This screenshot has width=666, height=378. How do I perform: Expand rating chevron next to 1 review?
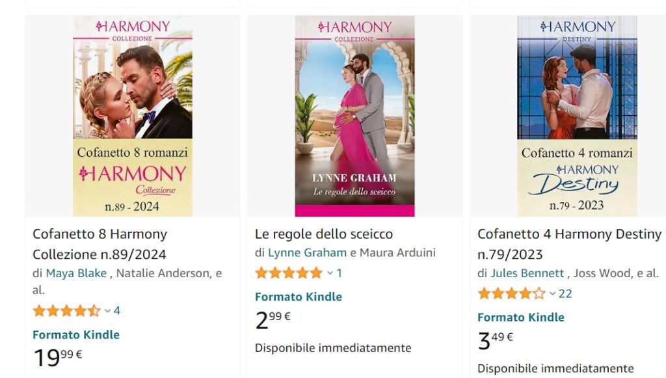pos(330,273)
